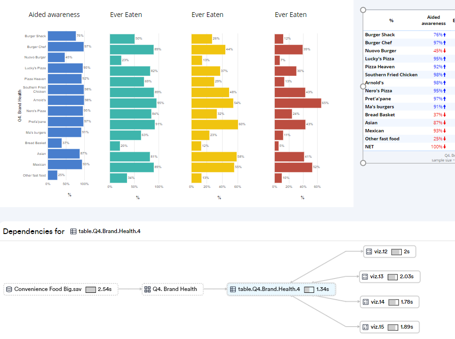Click the blue up arrow in the table's Arnold's row

point(444,83)
